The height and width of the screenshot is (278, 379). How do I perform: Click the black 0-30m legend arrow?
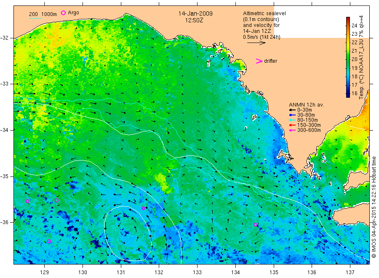(292, 110)
